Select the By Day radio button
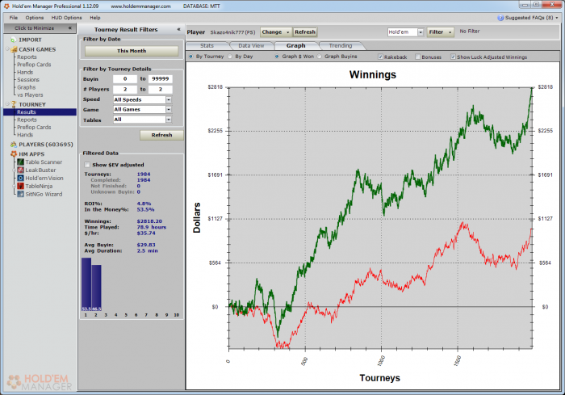The width and height of the screenshot is (565, 395). (x=230, y=57)
